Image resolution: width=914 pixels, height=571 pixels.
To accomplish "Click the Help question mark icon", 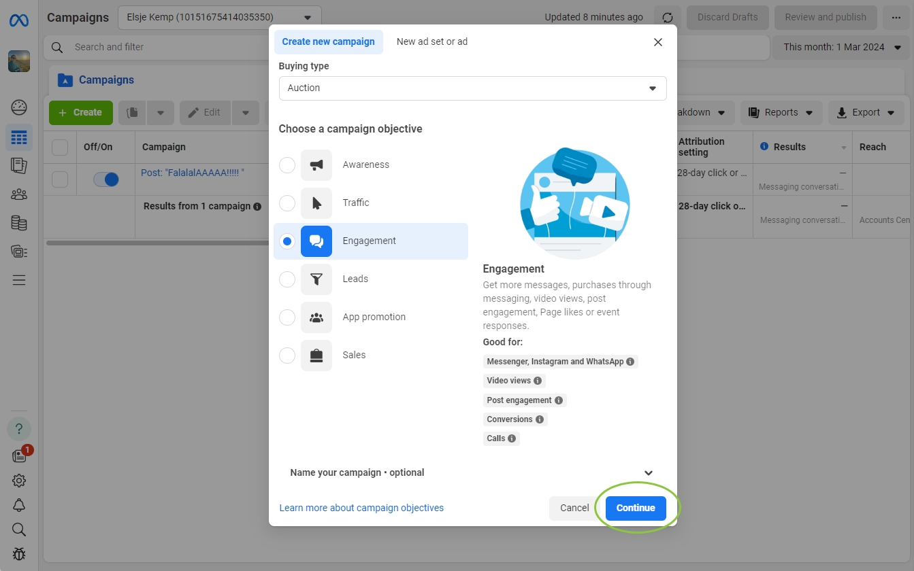I will pos(19,429).
